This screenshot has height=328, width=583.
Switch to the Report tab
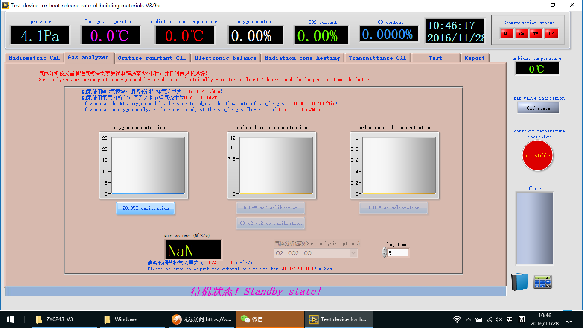click(475, 58)
